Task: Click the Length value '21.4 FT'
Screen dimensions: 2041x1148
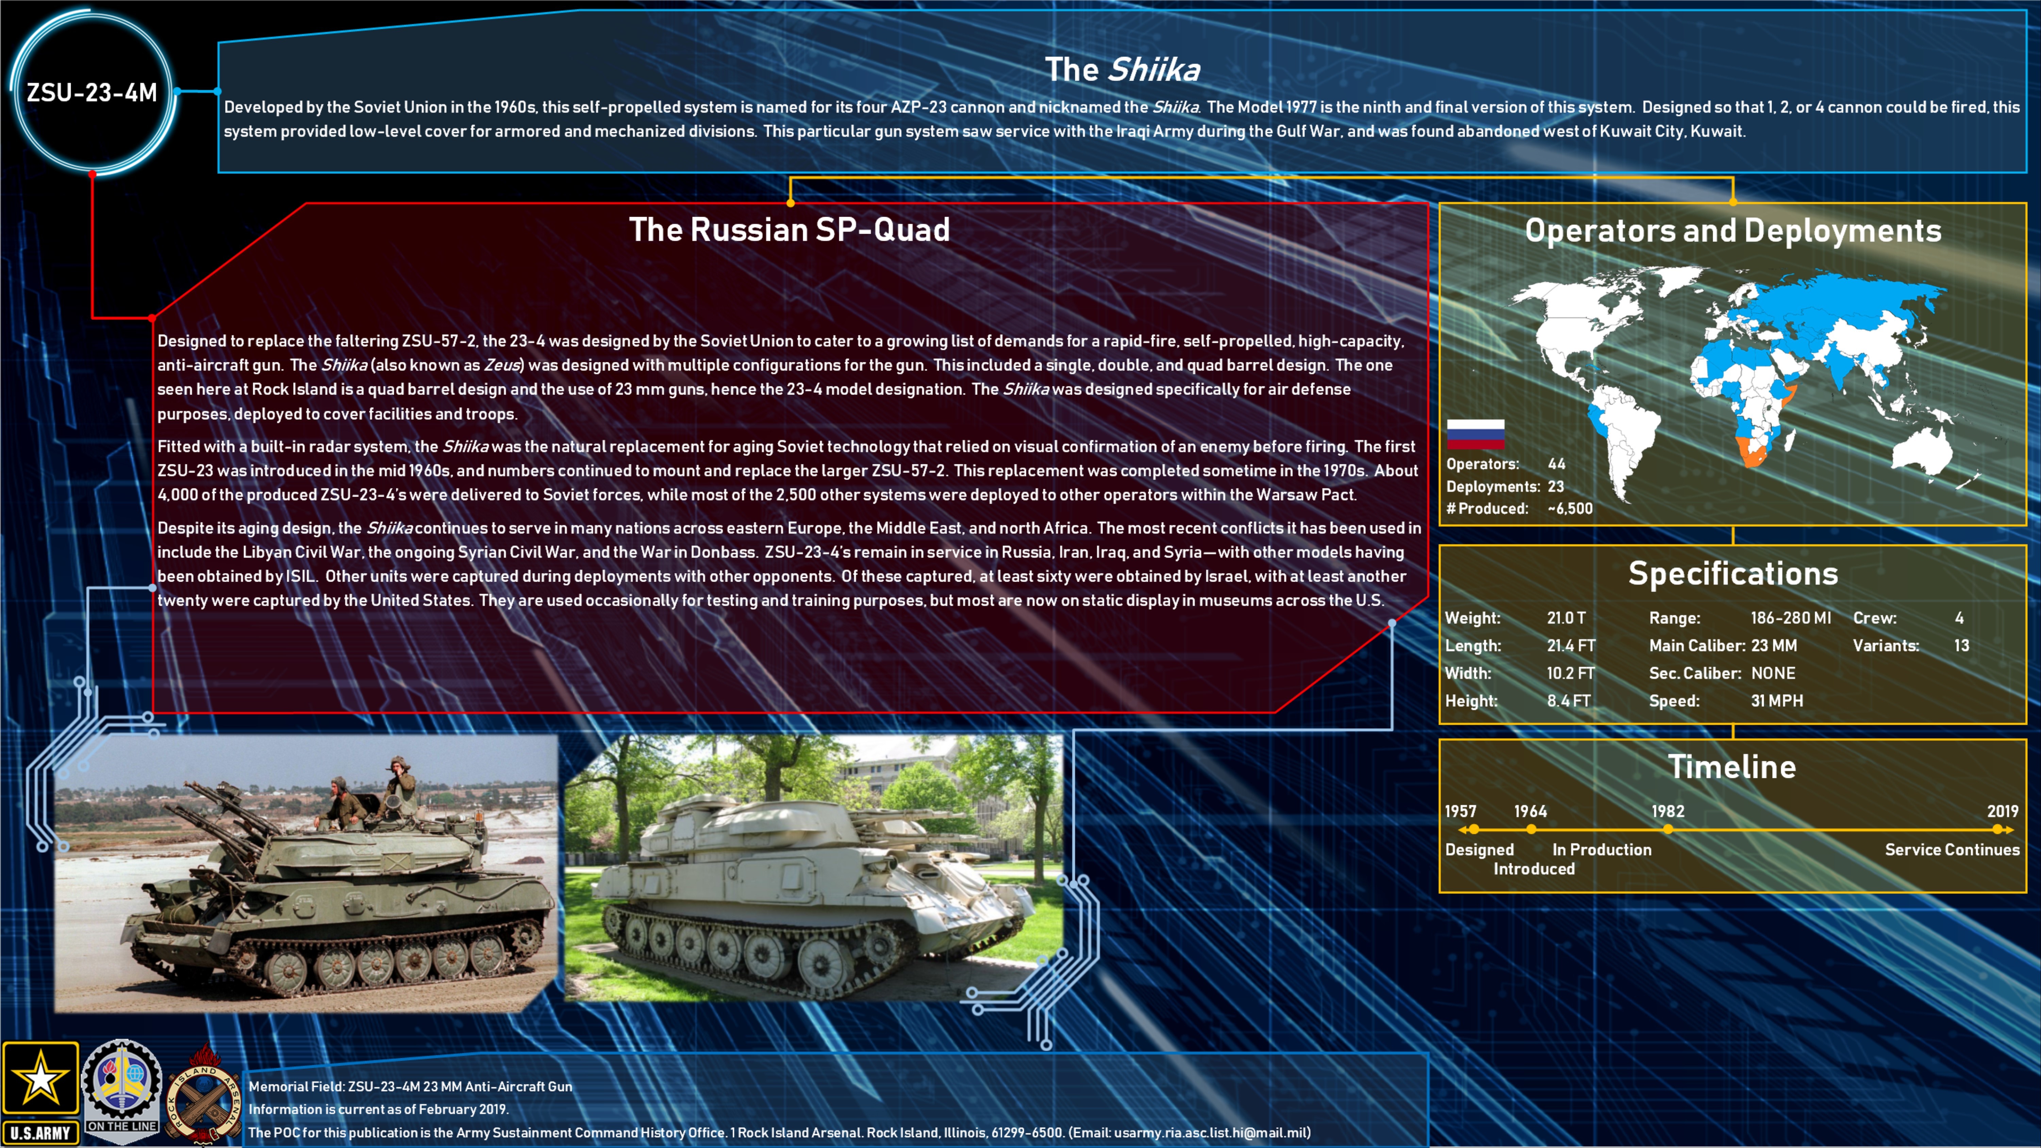Action: (x=1571, y=646)
